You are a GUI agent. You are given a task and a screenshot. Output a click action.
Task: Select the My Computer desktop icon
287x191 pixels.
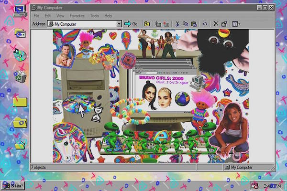[x=20, y=11]
